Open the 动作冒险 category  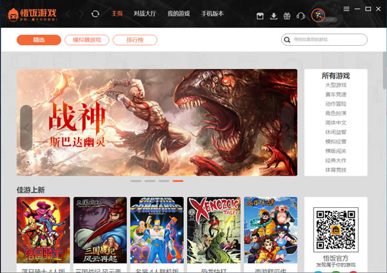tap(335, 104)
